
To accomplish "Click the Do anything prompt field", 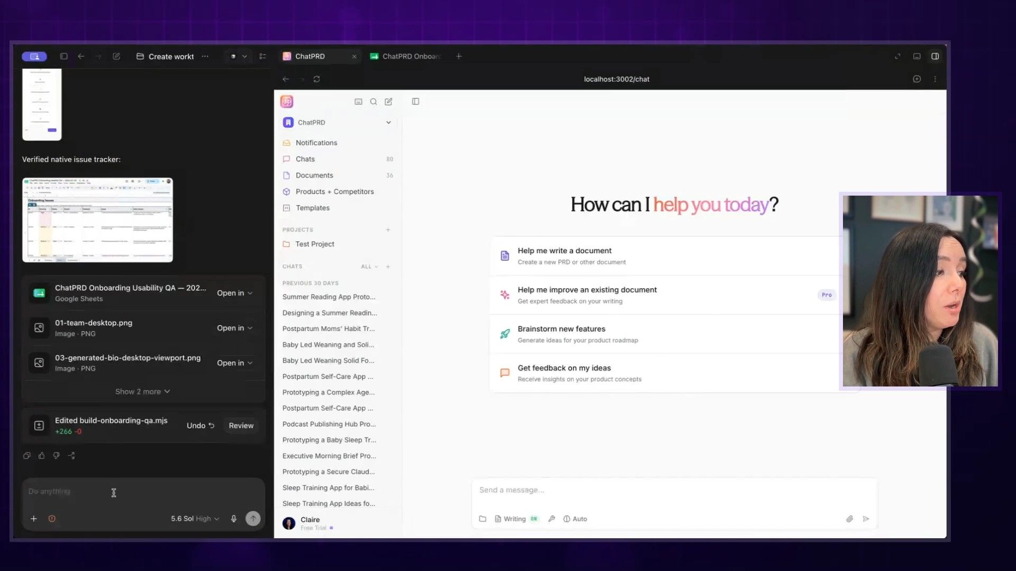I will tap(143, 492).
